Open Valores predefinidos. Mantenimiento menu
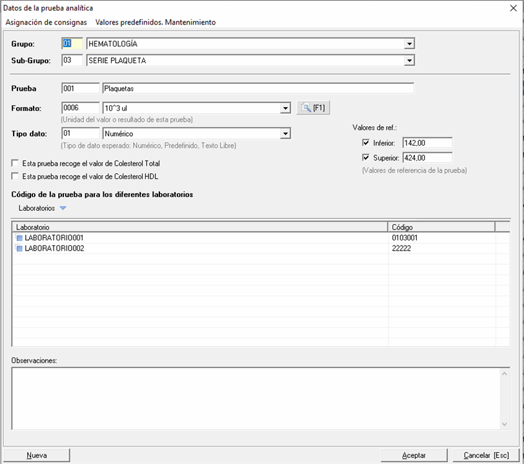 pyautogui.click(x=156, y=22)
